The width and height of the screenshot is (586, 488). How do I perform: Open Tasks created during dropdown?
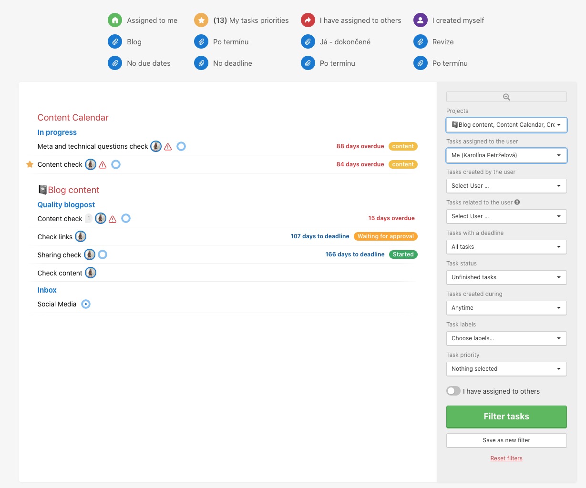point(506,308)
